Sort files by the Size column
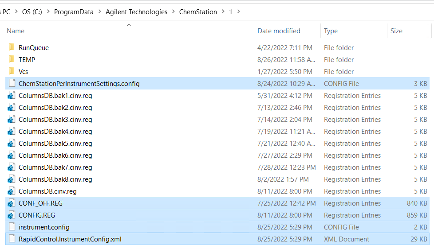The height and width of the screenshot is (249, 434). pos(396,31)
